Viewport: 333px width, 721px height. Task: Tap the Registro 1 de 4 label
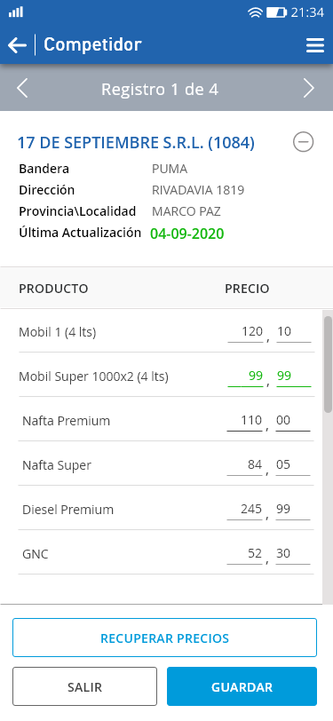point(160,89)
